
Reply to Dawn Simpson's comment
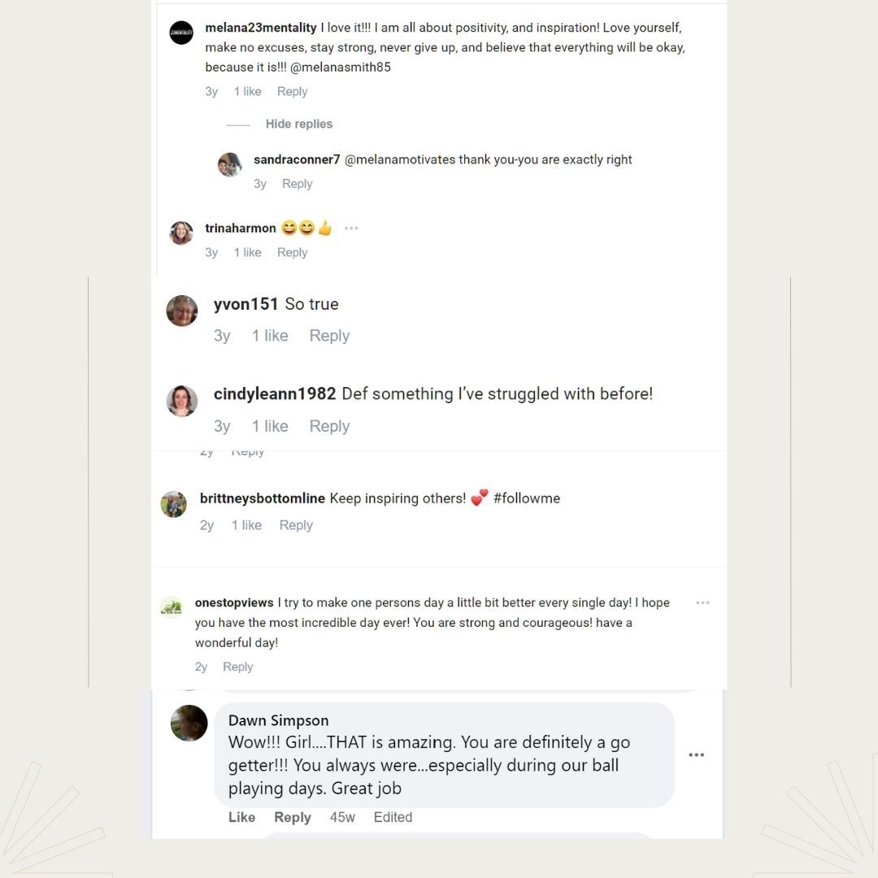(x=293, y=817)
